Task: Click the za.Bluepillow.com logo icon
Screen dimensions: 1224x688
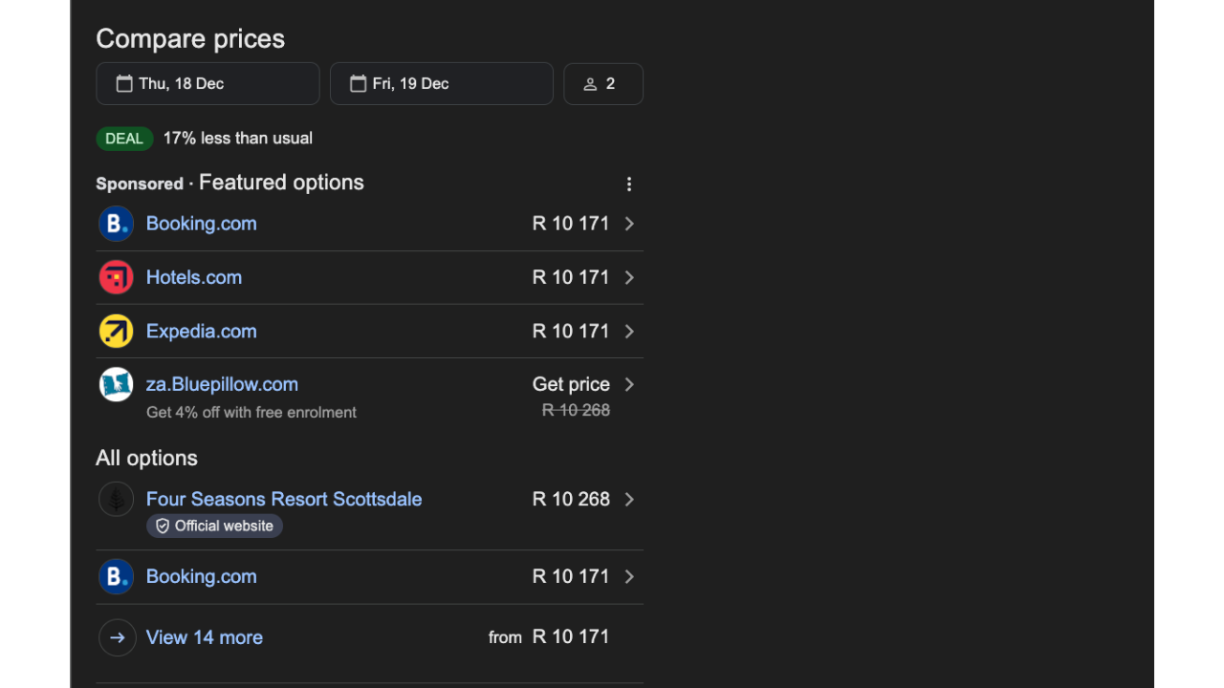Action: (x=116, y=384)
